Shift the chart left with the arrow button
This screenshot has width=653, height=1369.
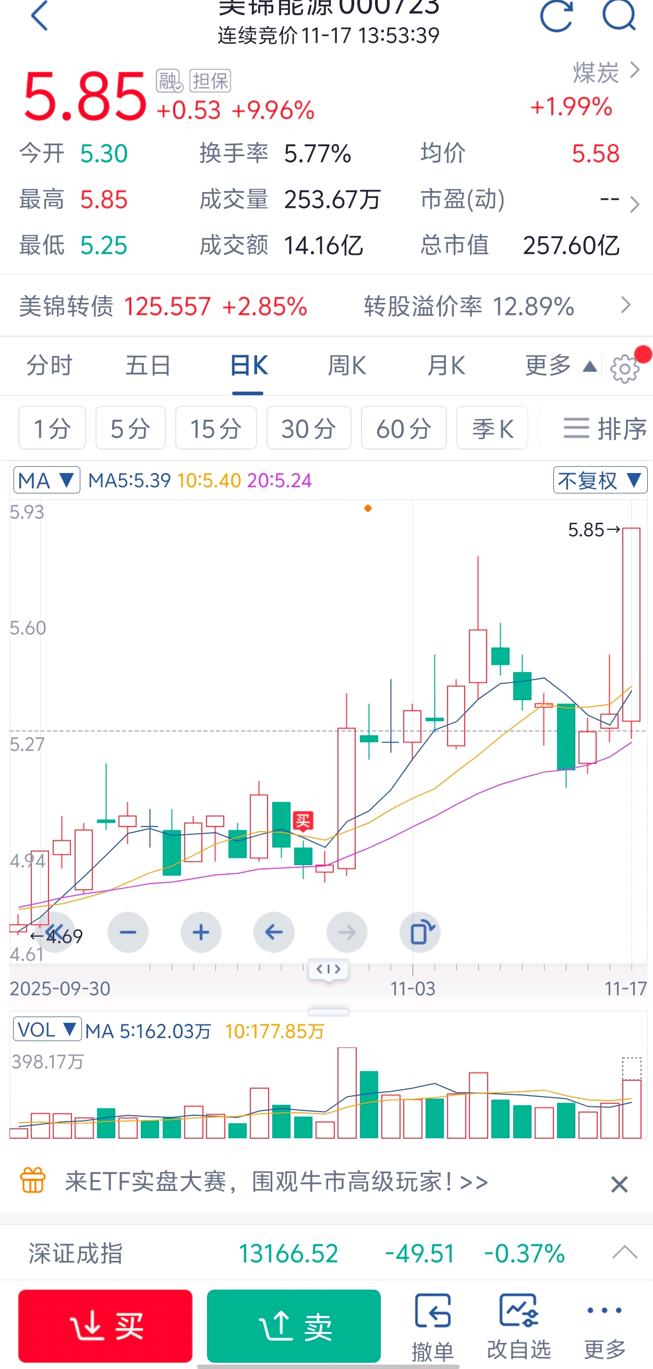(274, 932)
